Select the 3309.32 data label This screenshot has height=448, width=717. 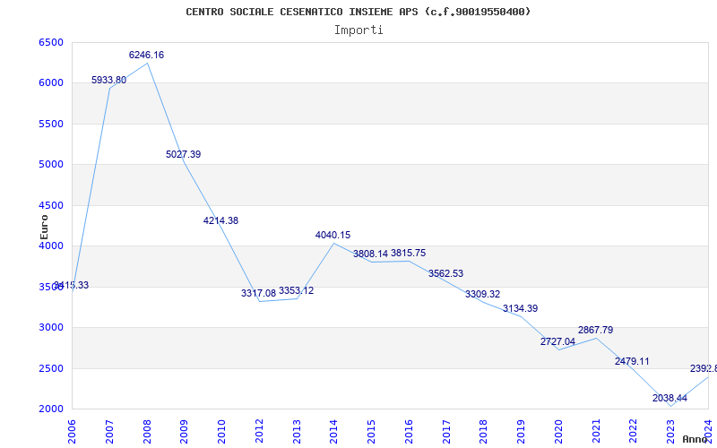click(483, 294)
